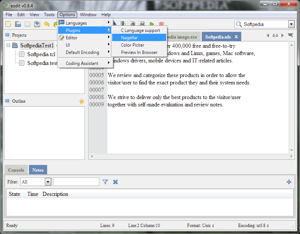
Task: Click the dotted rectangle toolbar icon
Action: (x=27, y=24)
